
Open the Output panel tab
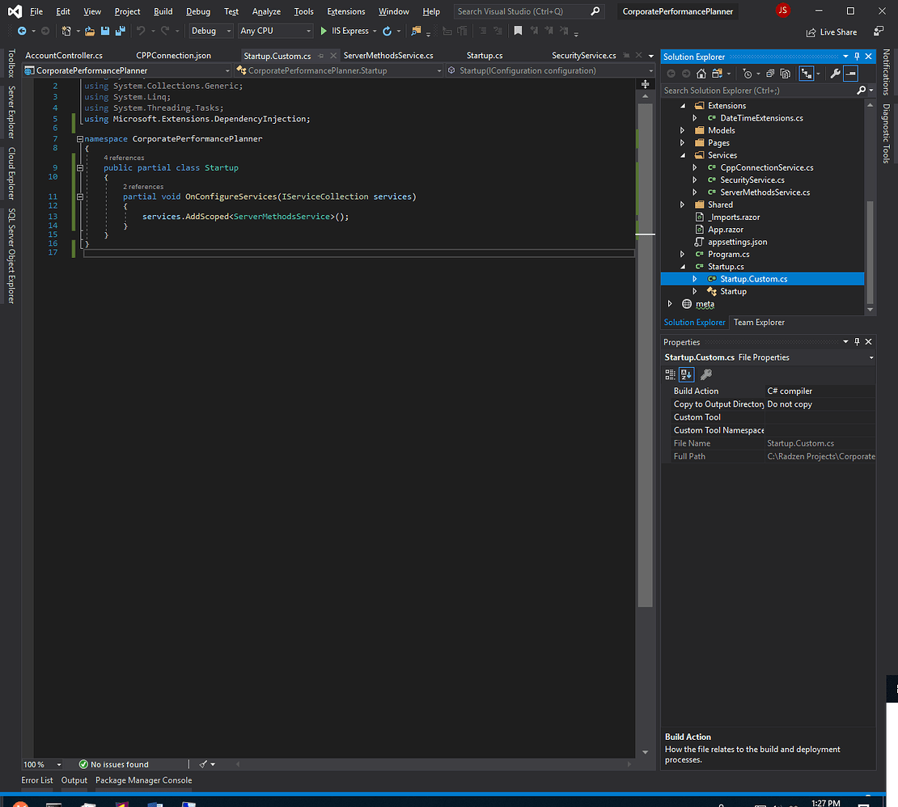point(74,780)
